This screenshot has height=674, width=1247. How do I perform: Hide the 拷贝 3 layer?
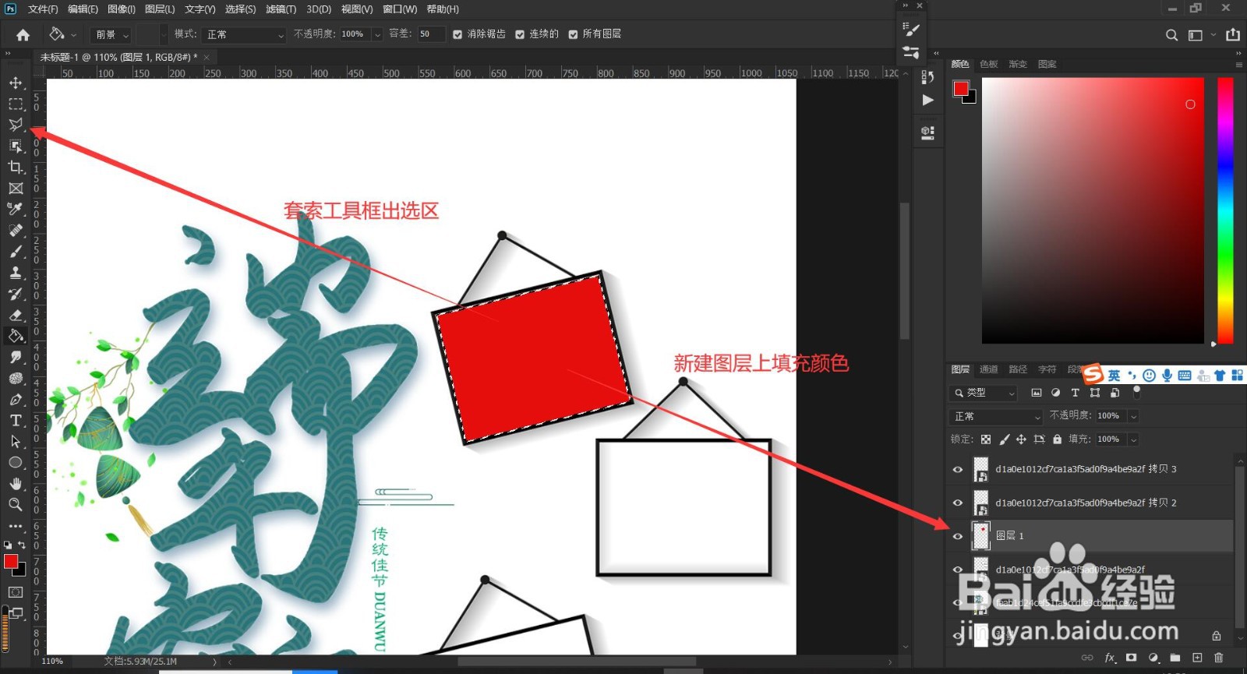958,470
